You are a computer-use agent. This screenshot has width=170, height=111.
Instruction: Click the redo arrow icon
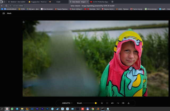(118, 103)
